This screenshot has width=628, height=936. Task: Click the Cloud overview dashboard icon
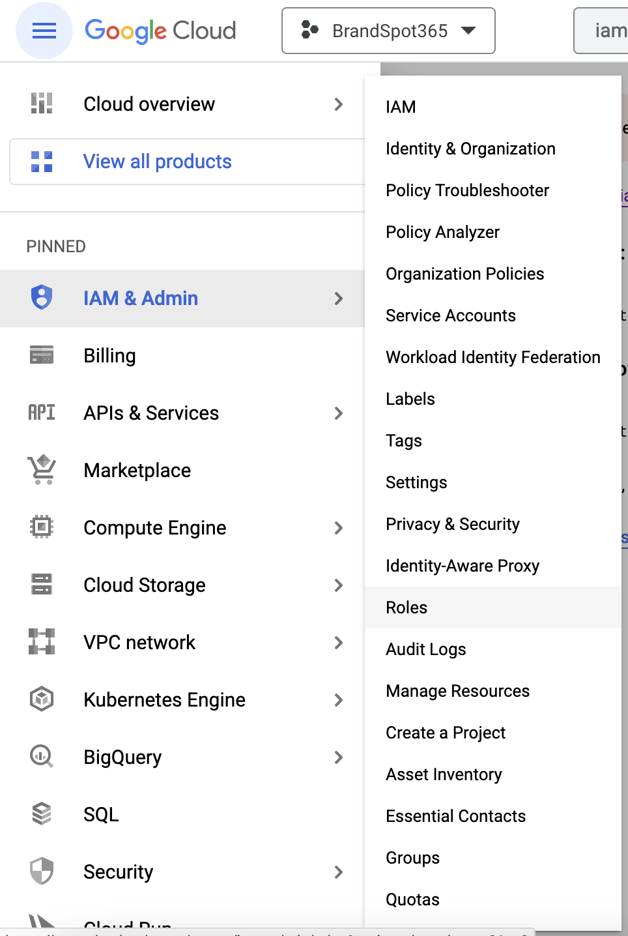tap(42, 103)
